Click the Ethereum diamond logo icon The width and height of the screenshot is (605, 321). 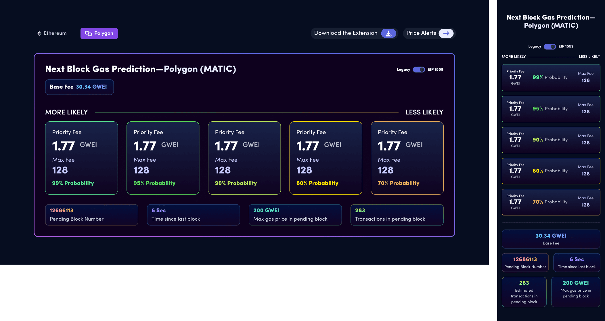click(39, 33)
